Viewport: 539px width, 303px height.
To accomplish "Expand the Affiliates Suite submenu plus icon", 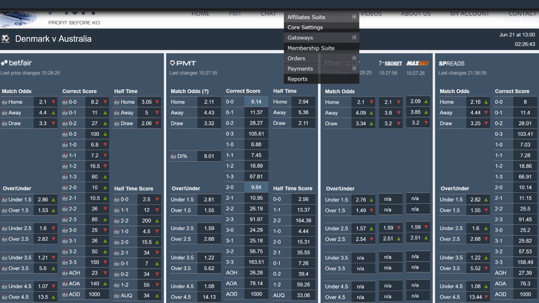I will coord(354,17).
